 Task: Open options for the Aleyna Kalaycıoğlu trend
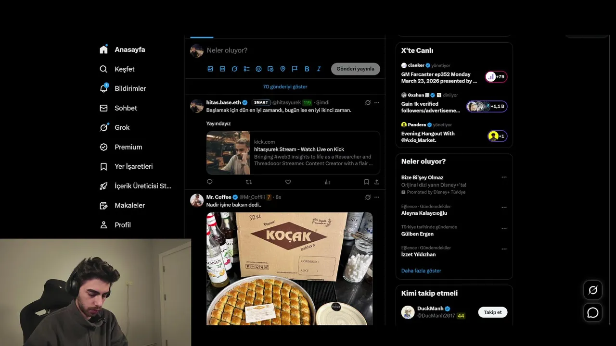click(x=504, y=207)
